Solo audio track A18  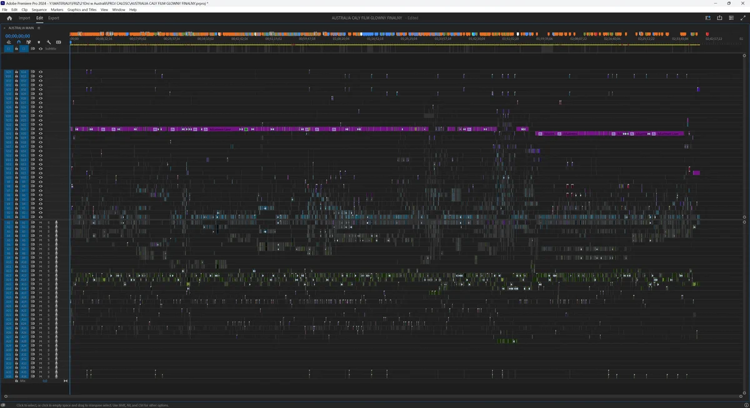tap(49, 297)
